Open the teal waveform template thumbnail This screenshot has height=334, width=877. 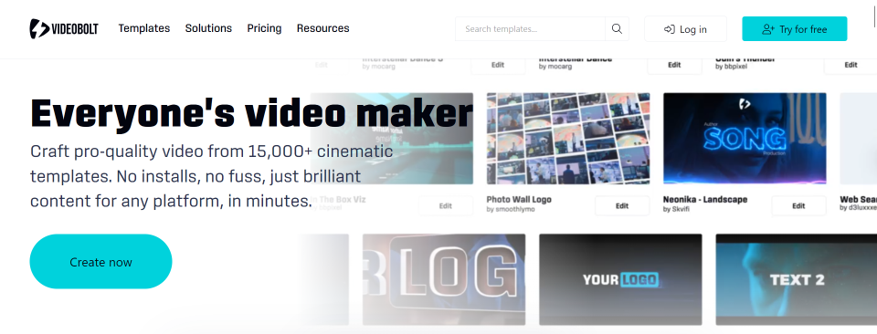tap(392, 139)
